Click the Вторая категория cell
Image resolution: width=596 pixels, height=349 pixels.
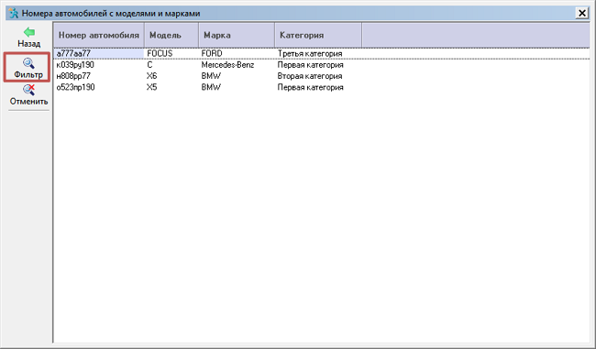(318, 76)
